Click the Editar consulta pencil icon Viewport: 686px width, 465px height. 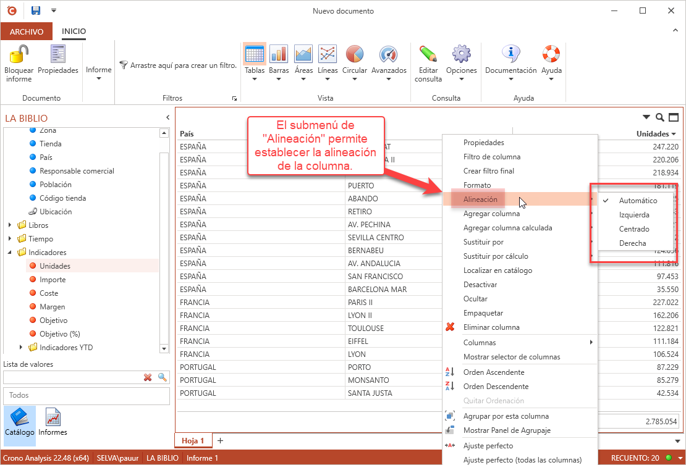(428, 54)
